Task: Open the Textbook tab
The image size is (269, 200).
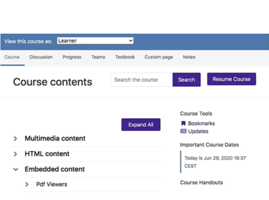Action: 125,57
